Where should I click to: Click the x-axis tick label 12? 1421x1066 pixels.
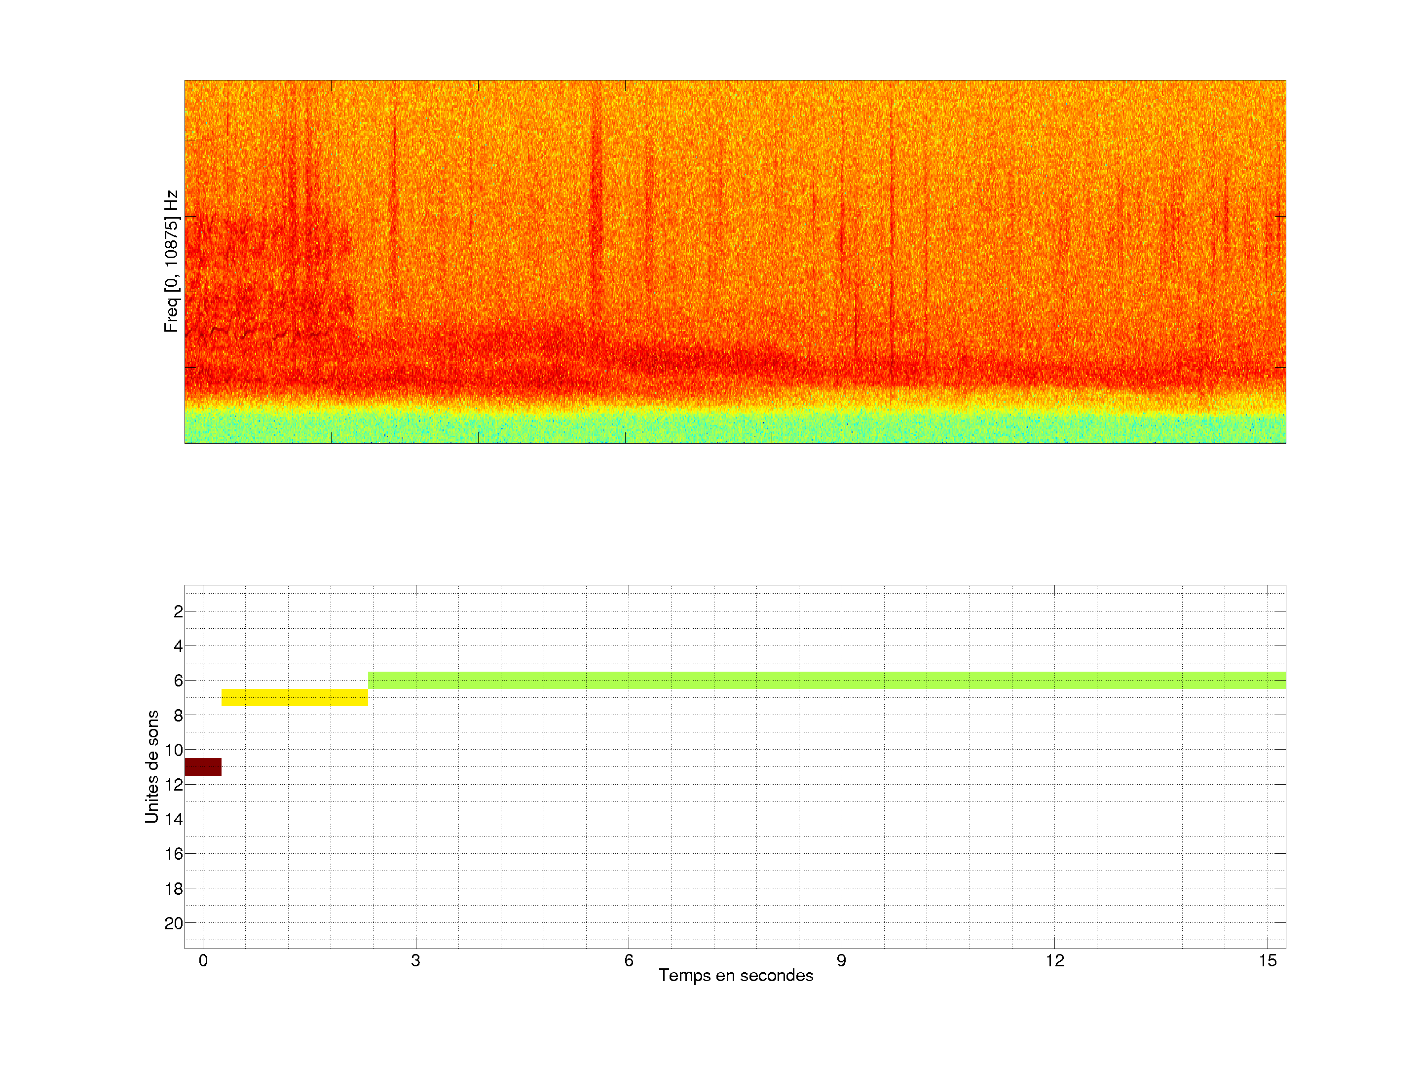pos(1054,960)
